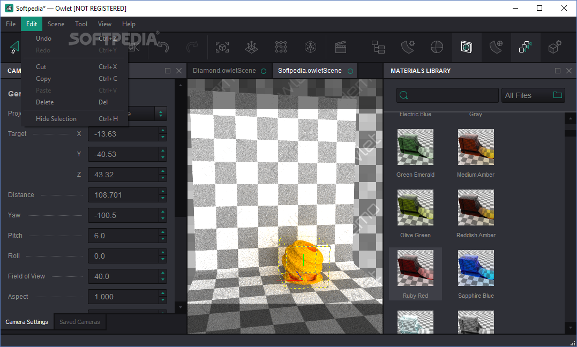Screen dimensions: 577x347
Task: Close the Camera panel
Action: click(179, 71)
